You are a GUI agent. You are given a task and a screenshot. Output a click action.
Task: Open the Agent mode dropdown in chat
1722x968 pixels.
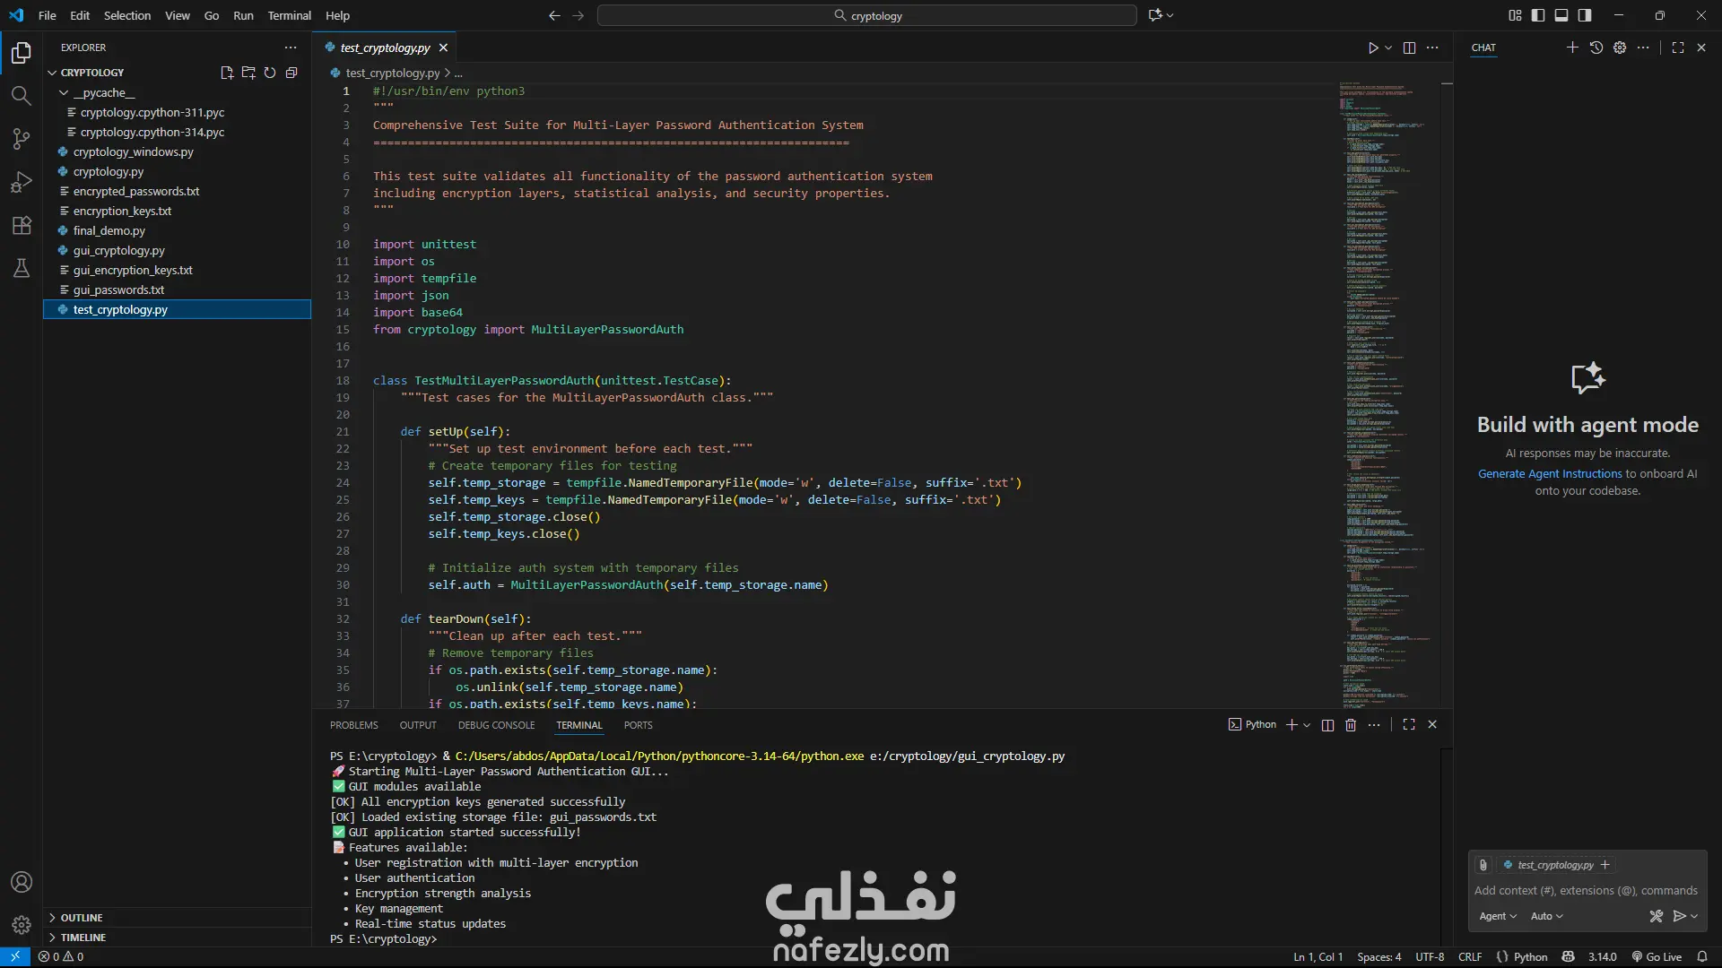1498,916
